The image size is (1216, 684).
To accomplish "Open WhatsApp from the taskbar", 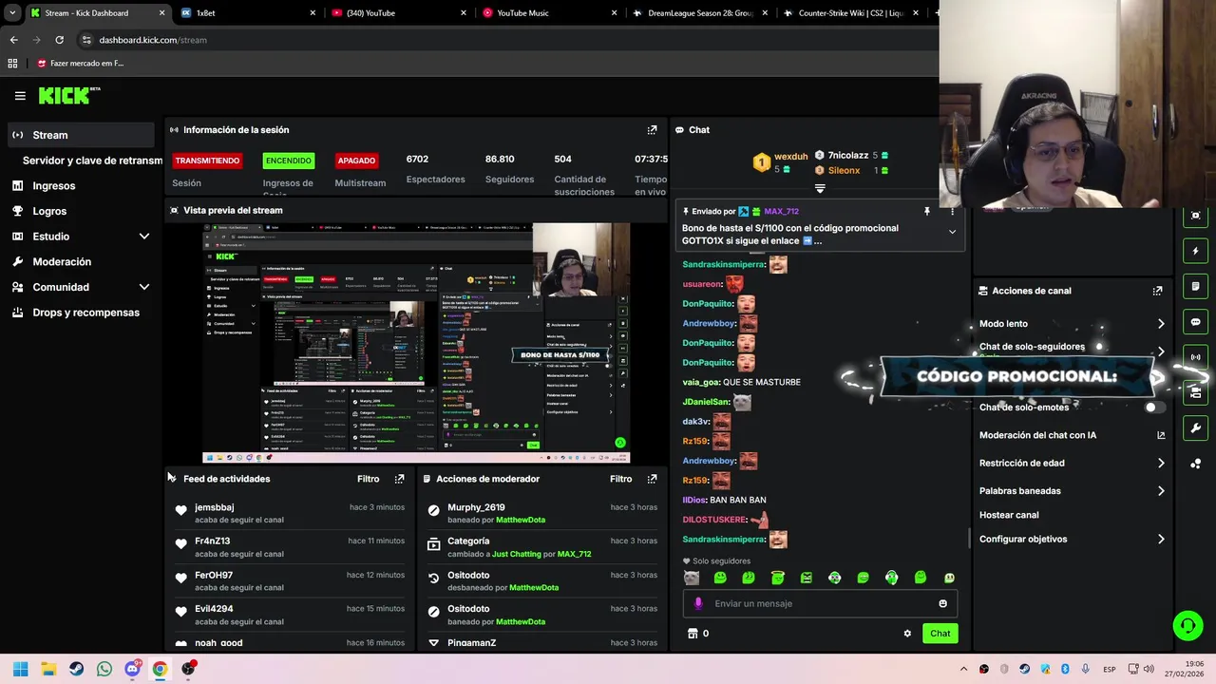I will coord(104,669).
